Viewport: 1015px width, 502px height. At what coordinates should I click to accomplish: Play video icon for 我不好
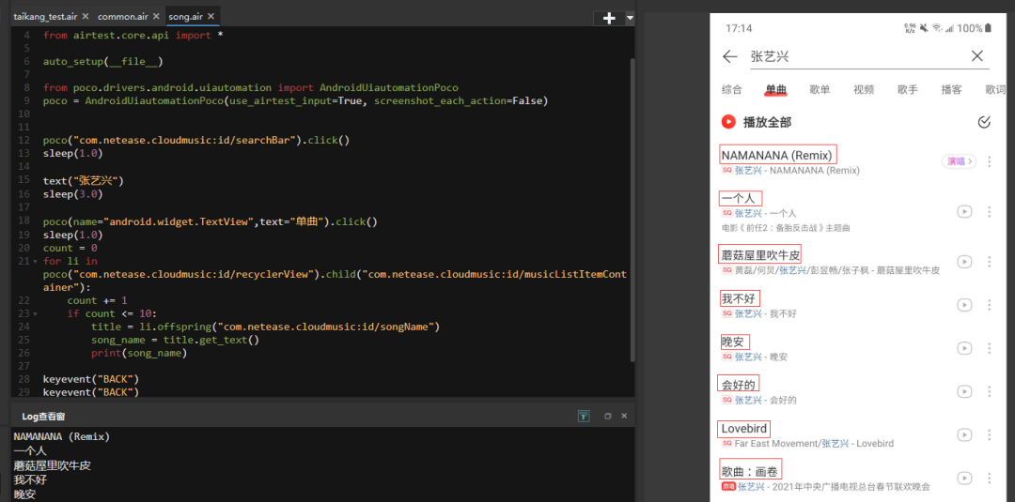click(x=964, y=305)
